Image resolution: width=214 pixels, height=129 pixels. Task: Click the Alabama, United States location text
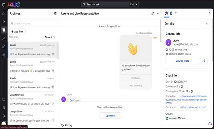pos(180,54)
